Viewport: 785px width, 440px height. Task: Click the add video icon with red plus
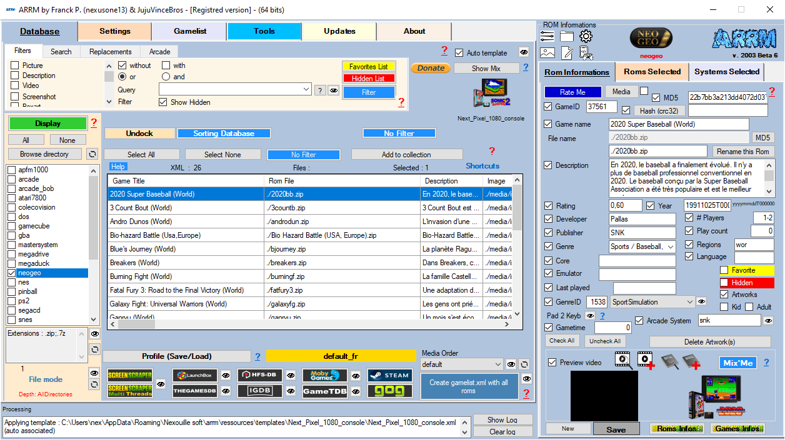tap(646, 360)
